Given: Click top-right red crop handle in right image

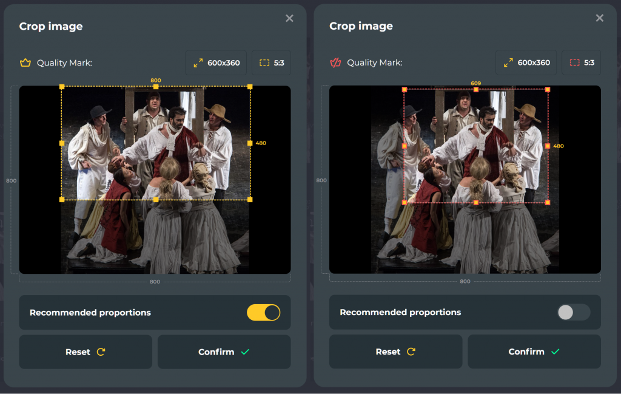Looking at the screenshot, I should 548,89.
